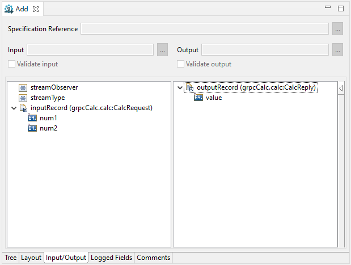Click the streamObserver object icon
Viewport: 351px width, 265px height.
[x=23, y=88]
